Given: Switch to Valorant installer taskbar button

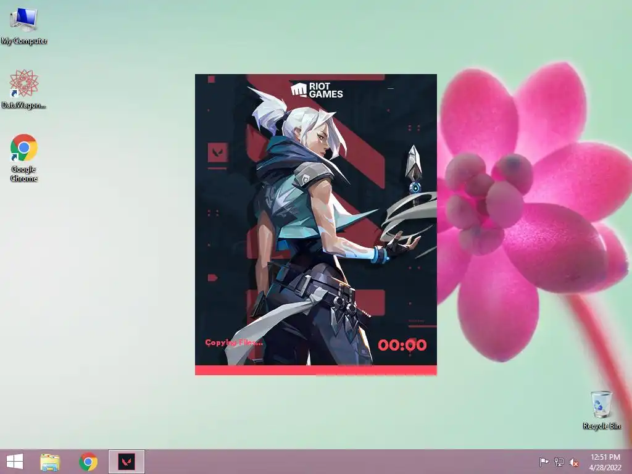Looking at the screenshot, I should point(126,462).
